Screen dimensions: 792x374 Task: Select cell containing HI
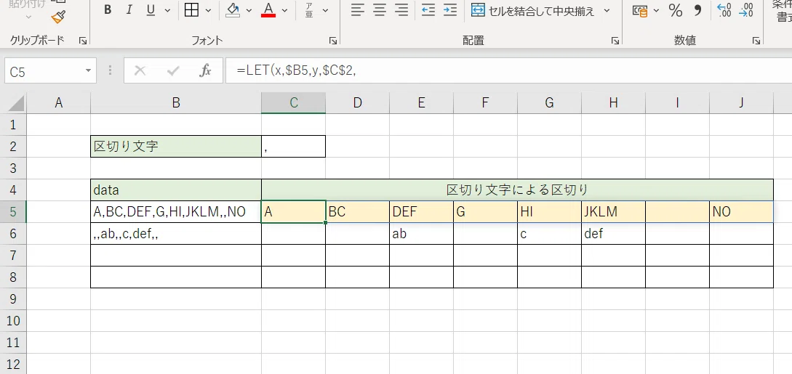(549, 212)
